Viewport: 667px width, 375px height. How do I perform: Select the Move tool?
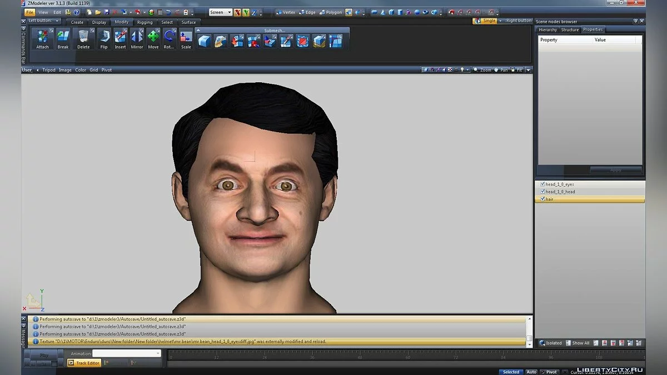(x=153, y=39)
